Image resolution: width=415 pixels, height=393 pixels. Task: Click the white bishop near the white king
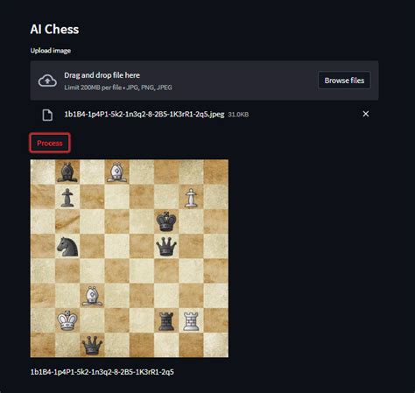point(92,296)
